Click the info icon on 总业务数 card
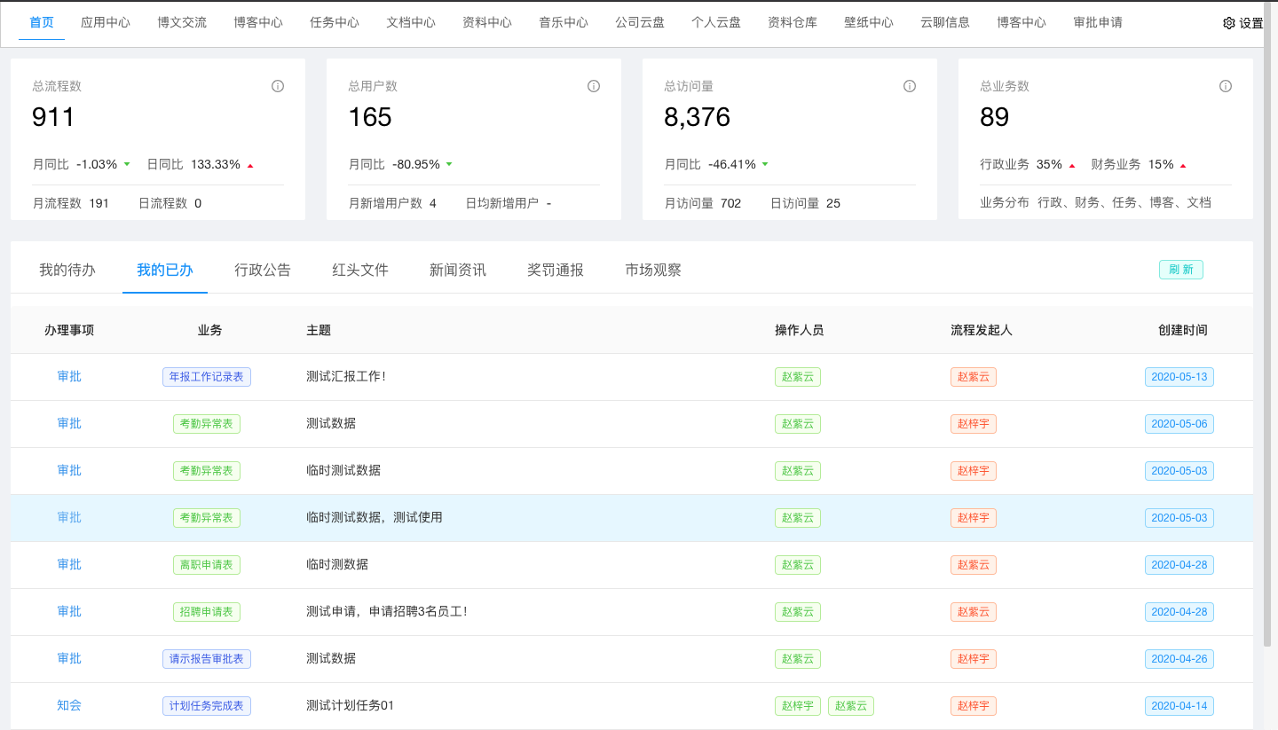 [x=1226, y=86]
